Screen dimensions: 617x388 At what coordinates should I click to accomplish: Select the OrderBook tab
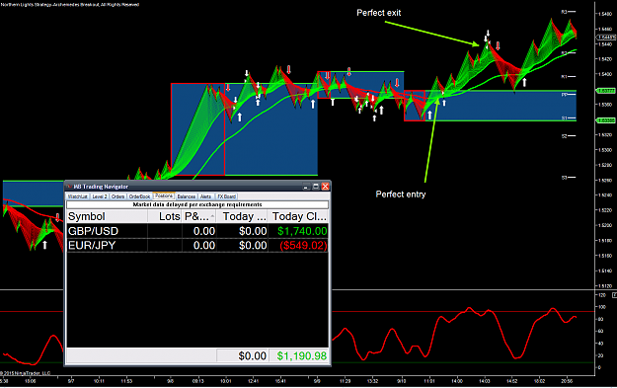pos(139,196)
